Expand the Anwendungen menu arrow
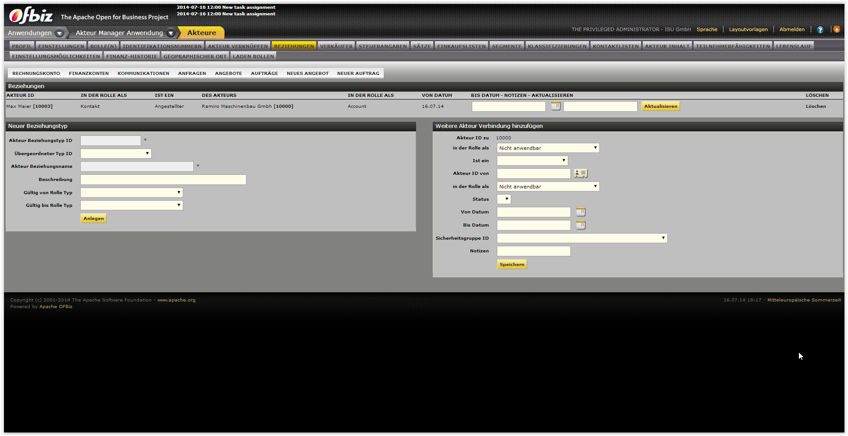This screenshot has width=848, height=436. (x=60, y=33)
